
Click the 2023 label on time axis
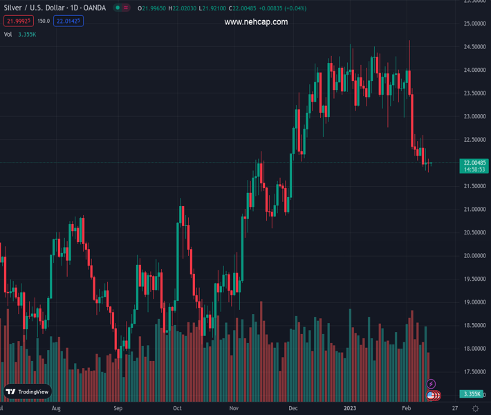(351, 409)
